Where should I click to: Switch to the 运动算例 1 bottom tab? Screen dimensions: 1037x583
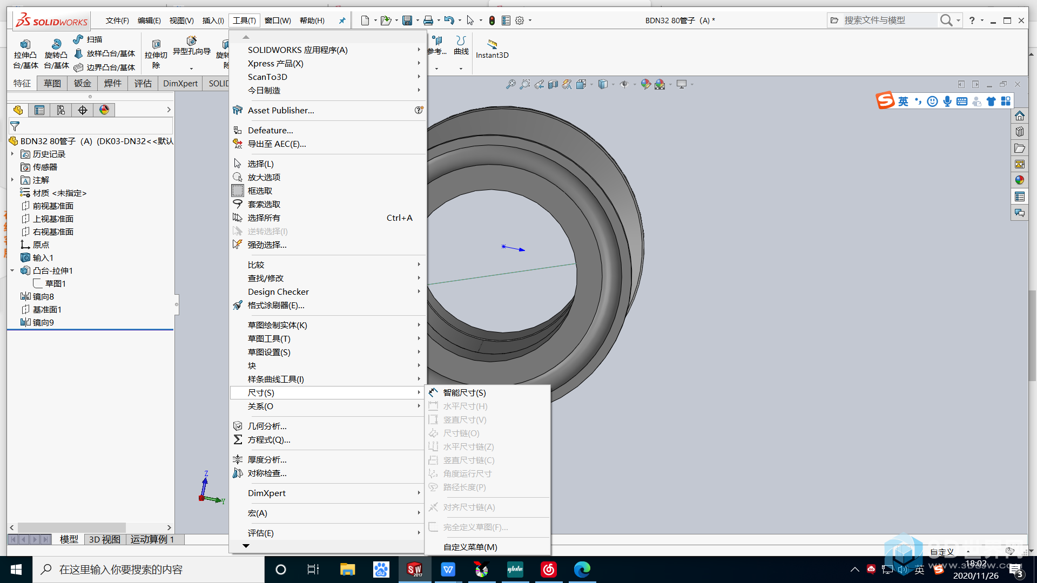click(152, 539)
